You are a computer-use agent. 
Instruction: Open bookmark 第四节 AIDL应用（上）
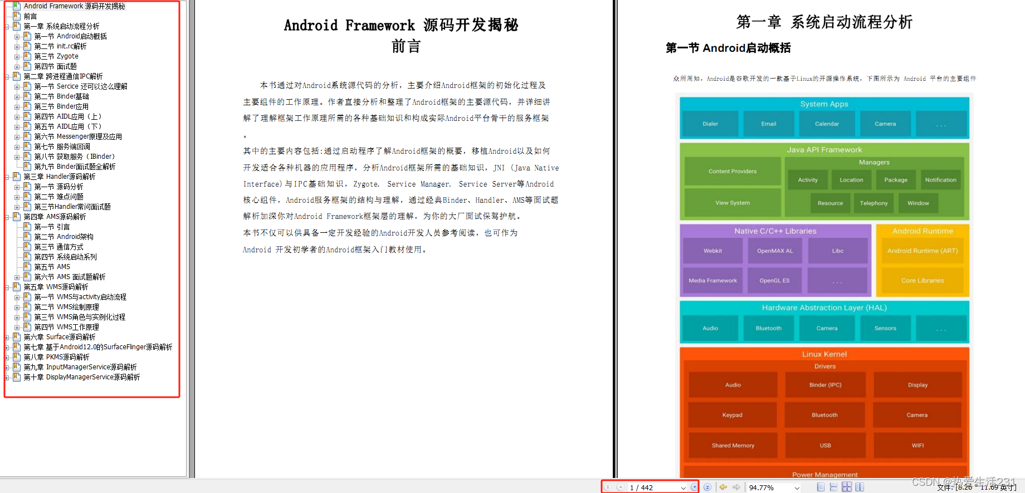coord(68,116)
